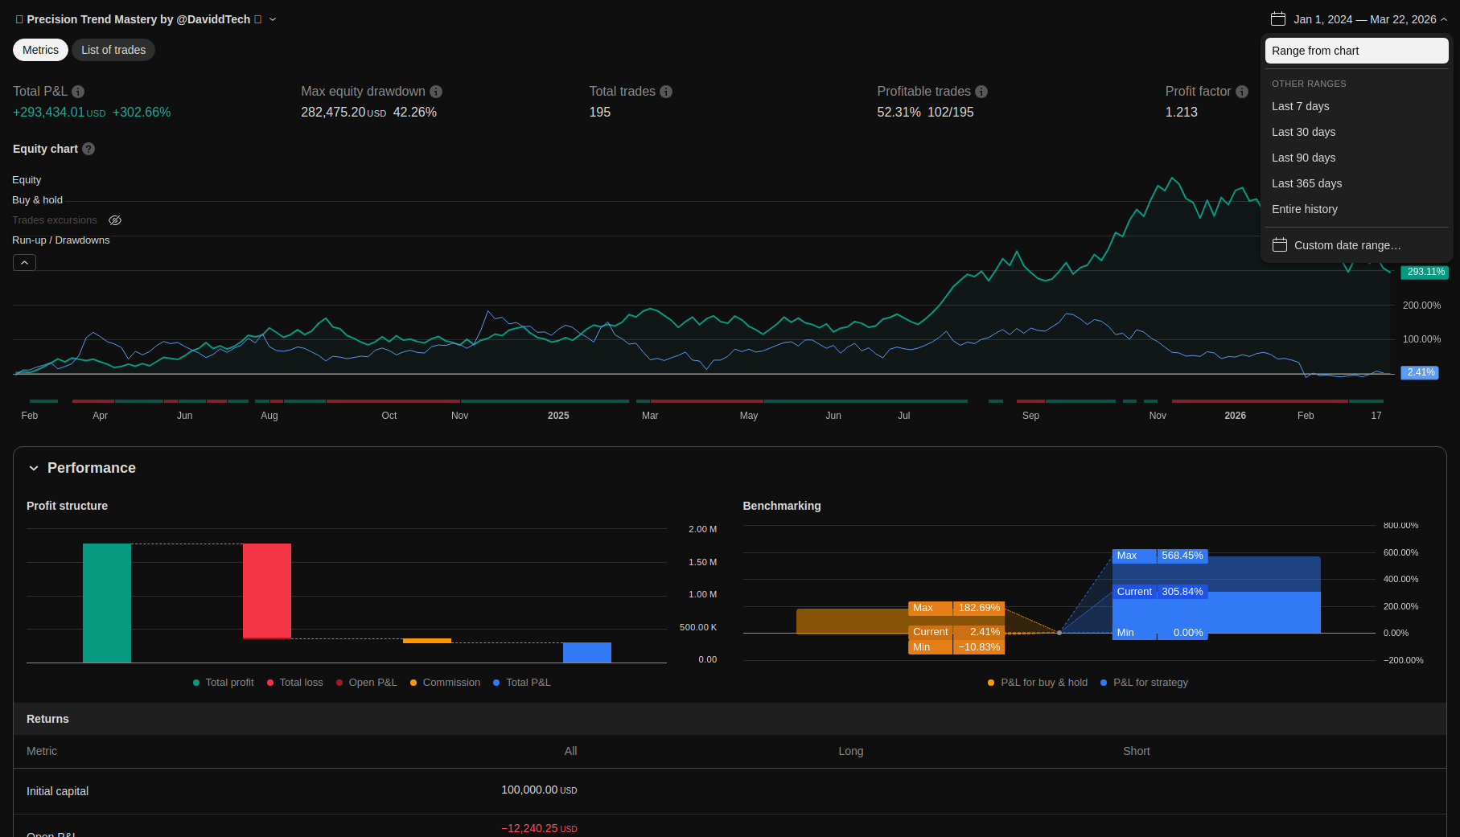Toggle the Run-up / Drawdowns series

click(x=60, y=240)
